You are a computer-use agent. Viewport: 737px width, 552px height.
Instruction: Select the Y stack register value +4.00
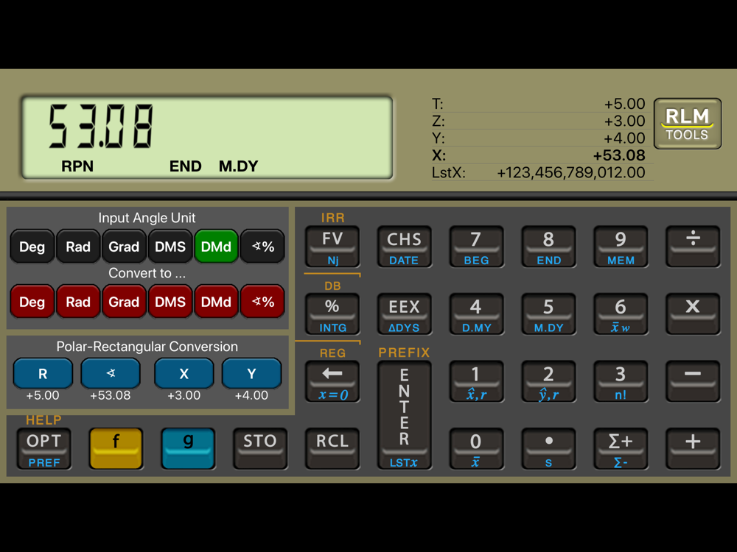point(624,138)
